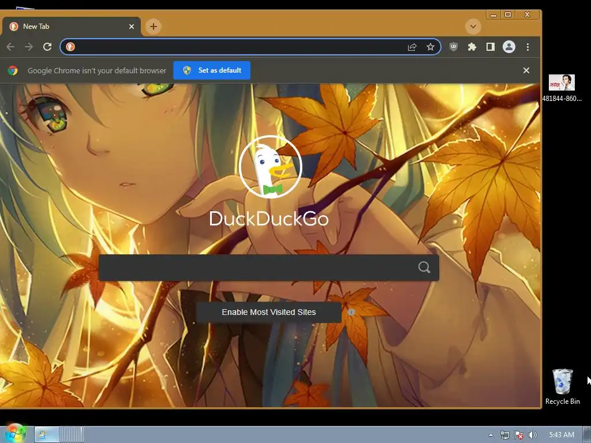Share this page icon in address bar
The image size is (591, 443).
(x=412, y=47)
